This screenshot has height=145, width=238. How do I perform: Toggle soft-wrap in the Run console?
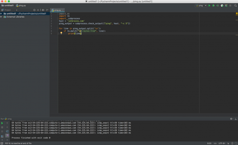point(7,131)
